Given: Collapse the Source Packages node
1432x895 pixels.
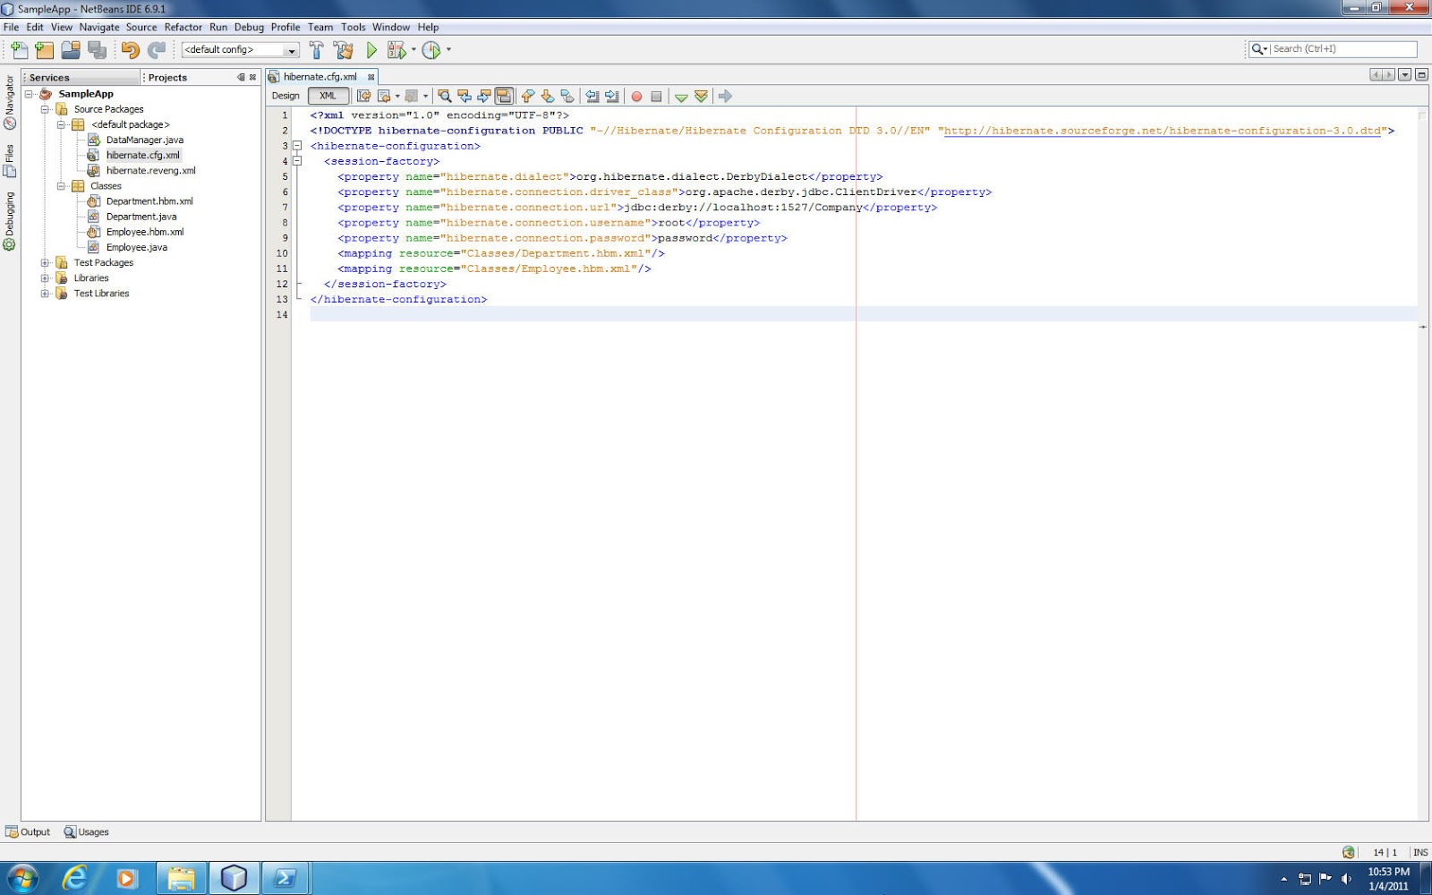Looking at the screenshot, I should [x=45, y=109].
